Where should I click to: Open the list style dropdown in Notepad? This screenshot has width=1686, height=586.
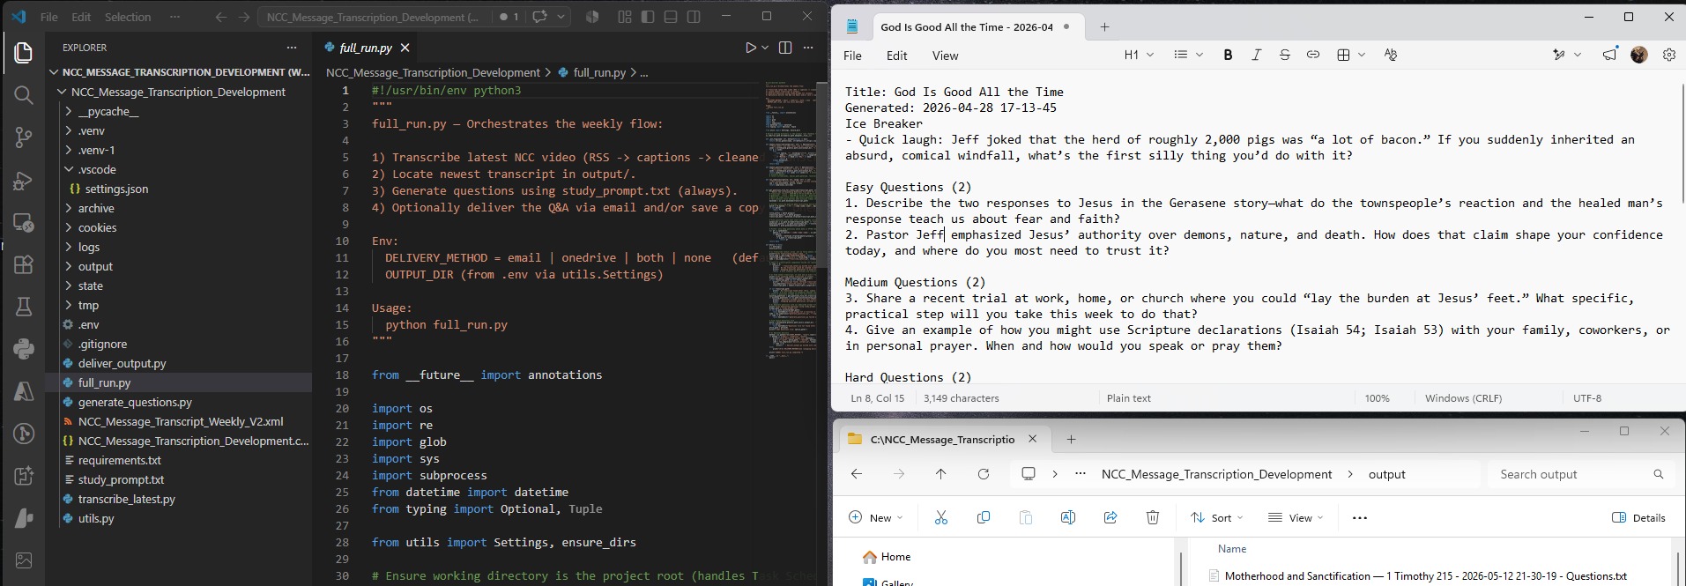click(x=1188, y=55)
